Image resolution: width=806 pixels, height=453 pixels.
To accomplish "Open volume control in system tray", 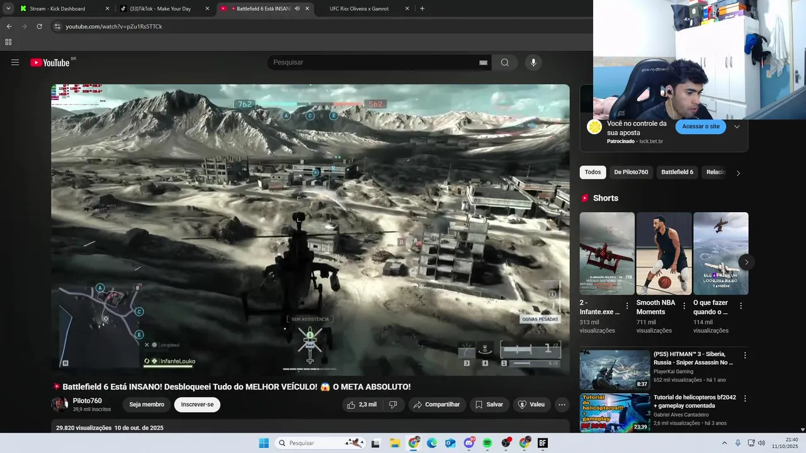I will [x=761, y=443].
